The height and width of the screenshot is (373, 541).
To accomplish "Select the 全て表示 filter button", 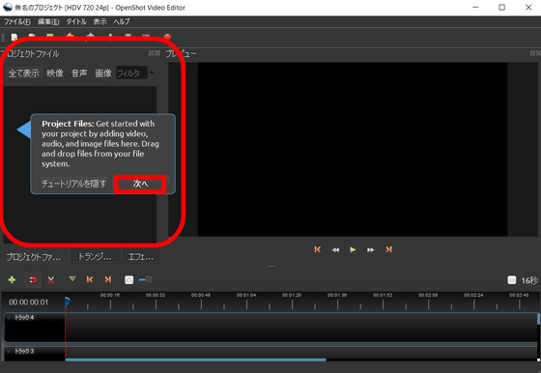I will 24,73.
